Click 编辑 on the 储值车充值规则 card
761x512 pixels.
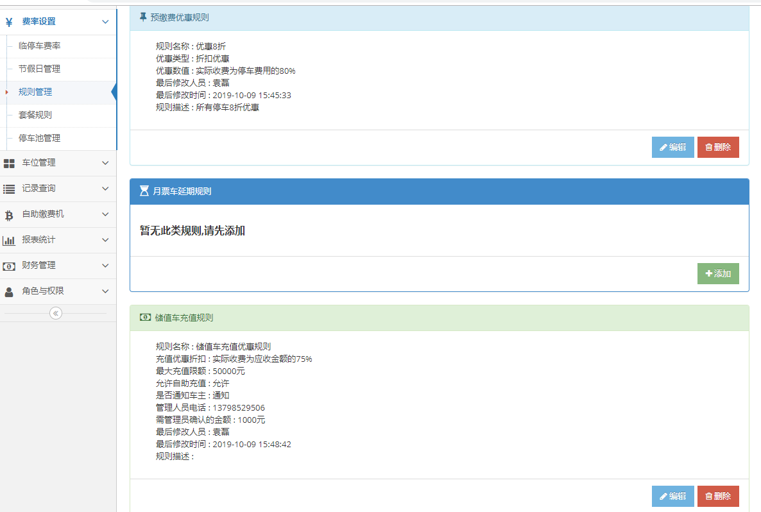point(672,496)
